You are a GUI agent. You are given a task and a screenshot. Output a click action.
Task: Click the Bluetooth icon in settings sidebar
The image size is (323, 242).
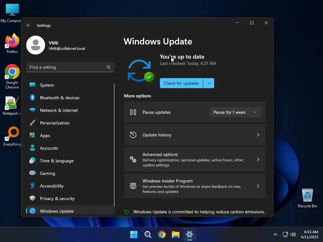[x=32, y=98]
